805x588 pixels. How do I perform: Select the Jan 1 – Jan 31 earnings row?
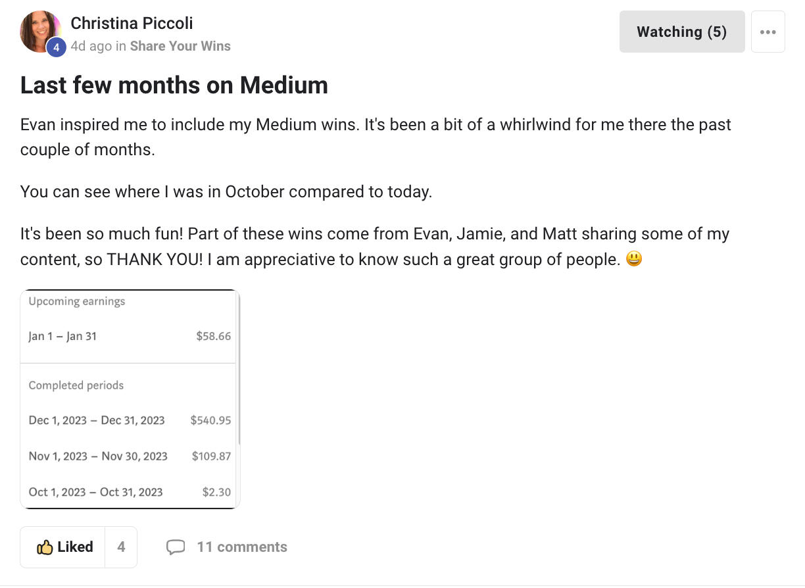point(130,336)
